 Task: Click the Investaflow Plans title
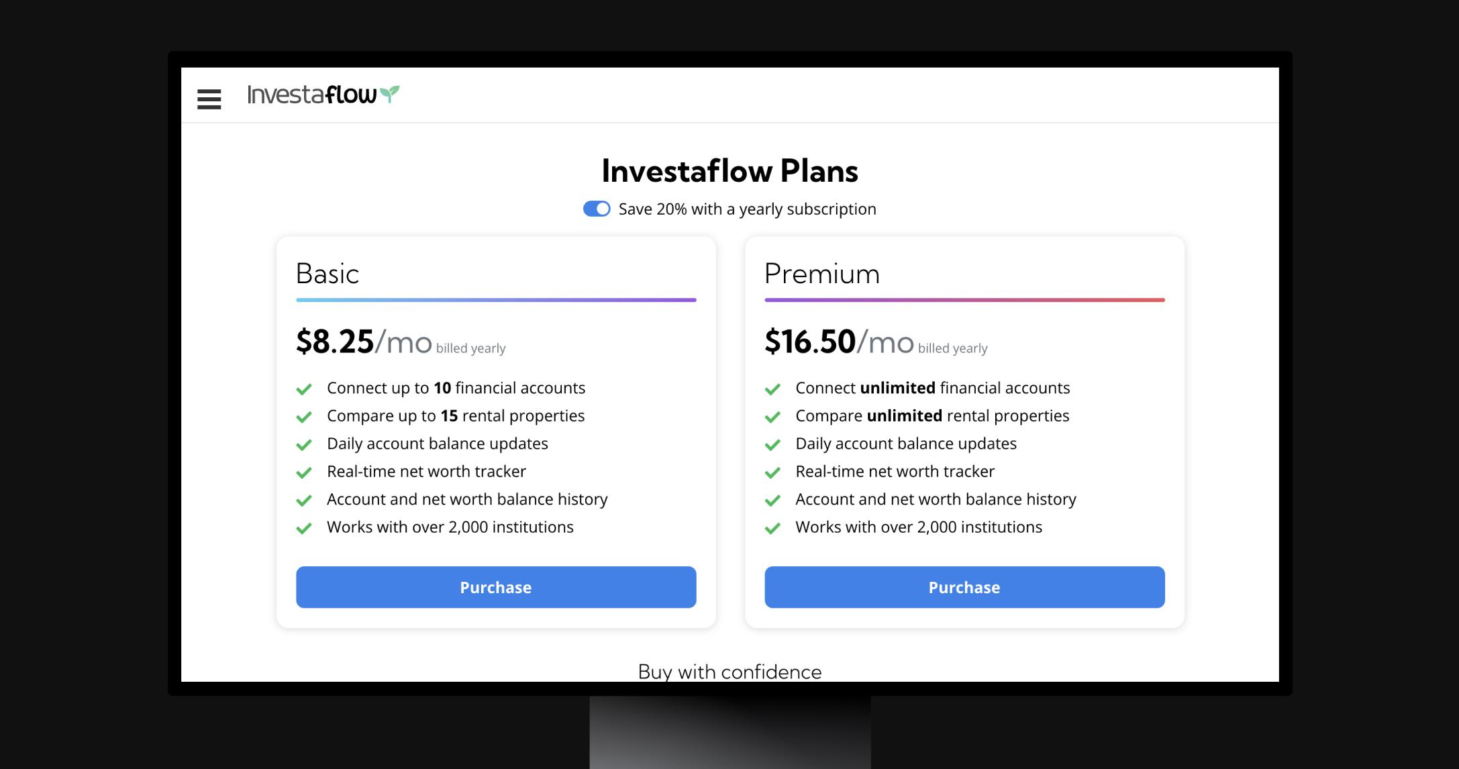[x=729, y=170]
